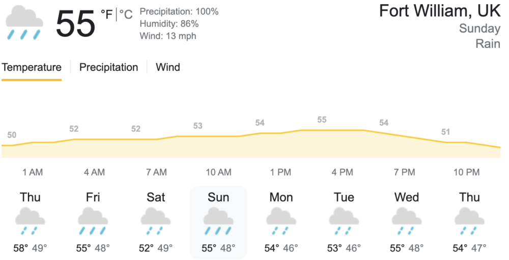Switch to the Precipitation tab
This screenshot has width=509, height=260.
click(x=108, y=67)
